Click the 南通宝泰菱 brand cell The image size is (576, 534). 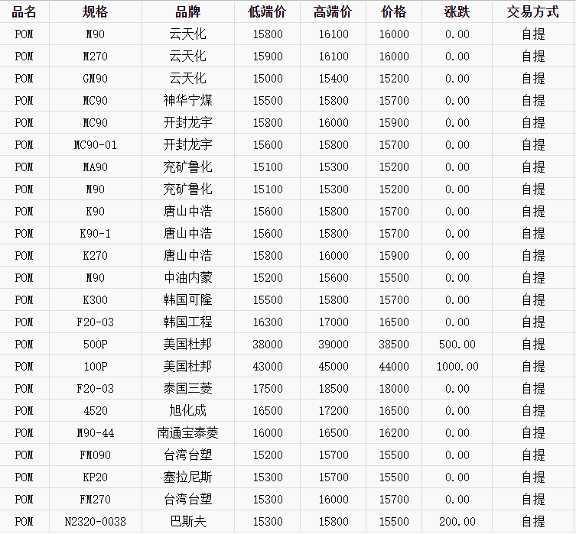pyautogui.click(x=187, y=432)
